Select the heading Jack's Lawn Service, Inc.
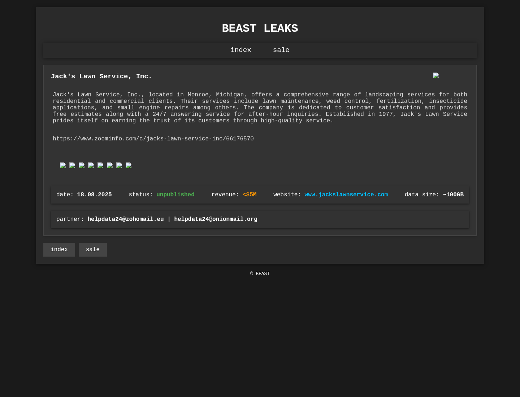The image size is (520, 397). pyautogui.click(x=101, y=77)
